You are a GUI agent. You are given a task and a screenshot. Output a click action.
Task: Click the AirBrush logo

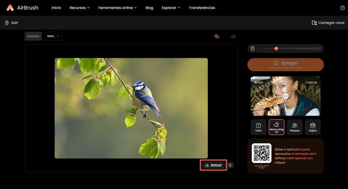click(22, 8)
